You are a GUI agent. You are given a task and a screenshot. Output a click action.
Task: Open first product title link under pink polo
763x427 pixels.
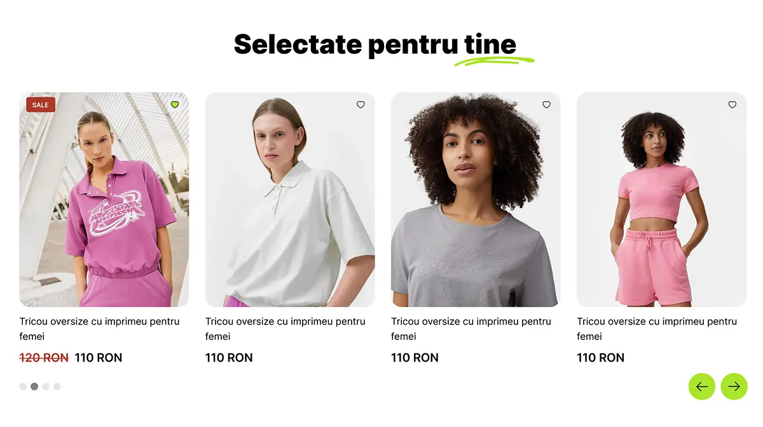pyautogui.click(x=100, y=329)
